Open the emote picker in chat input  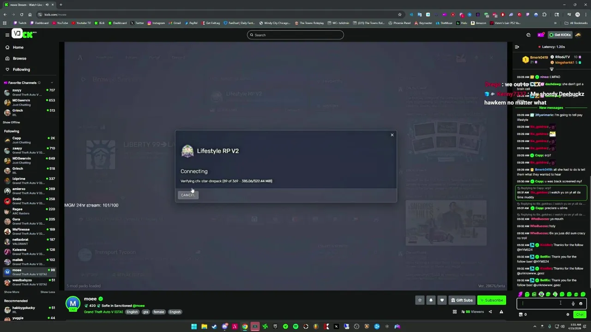coord(581,303)
